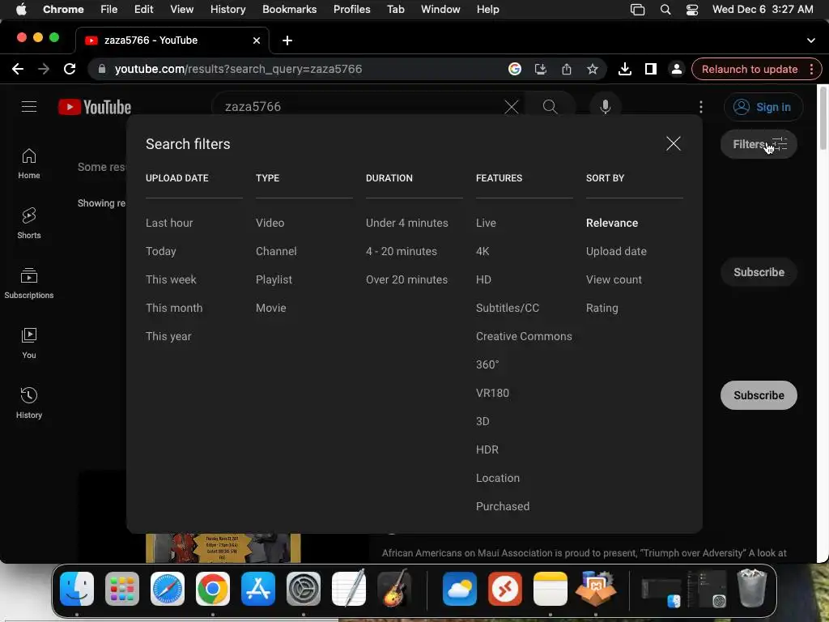Filter type to Channel
The height and width of the screenshot is (622, 829).
pyautogui.click(x=276, y=251)
